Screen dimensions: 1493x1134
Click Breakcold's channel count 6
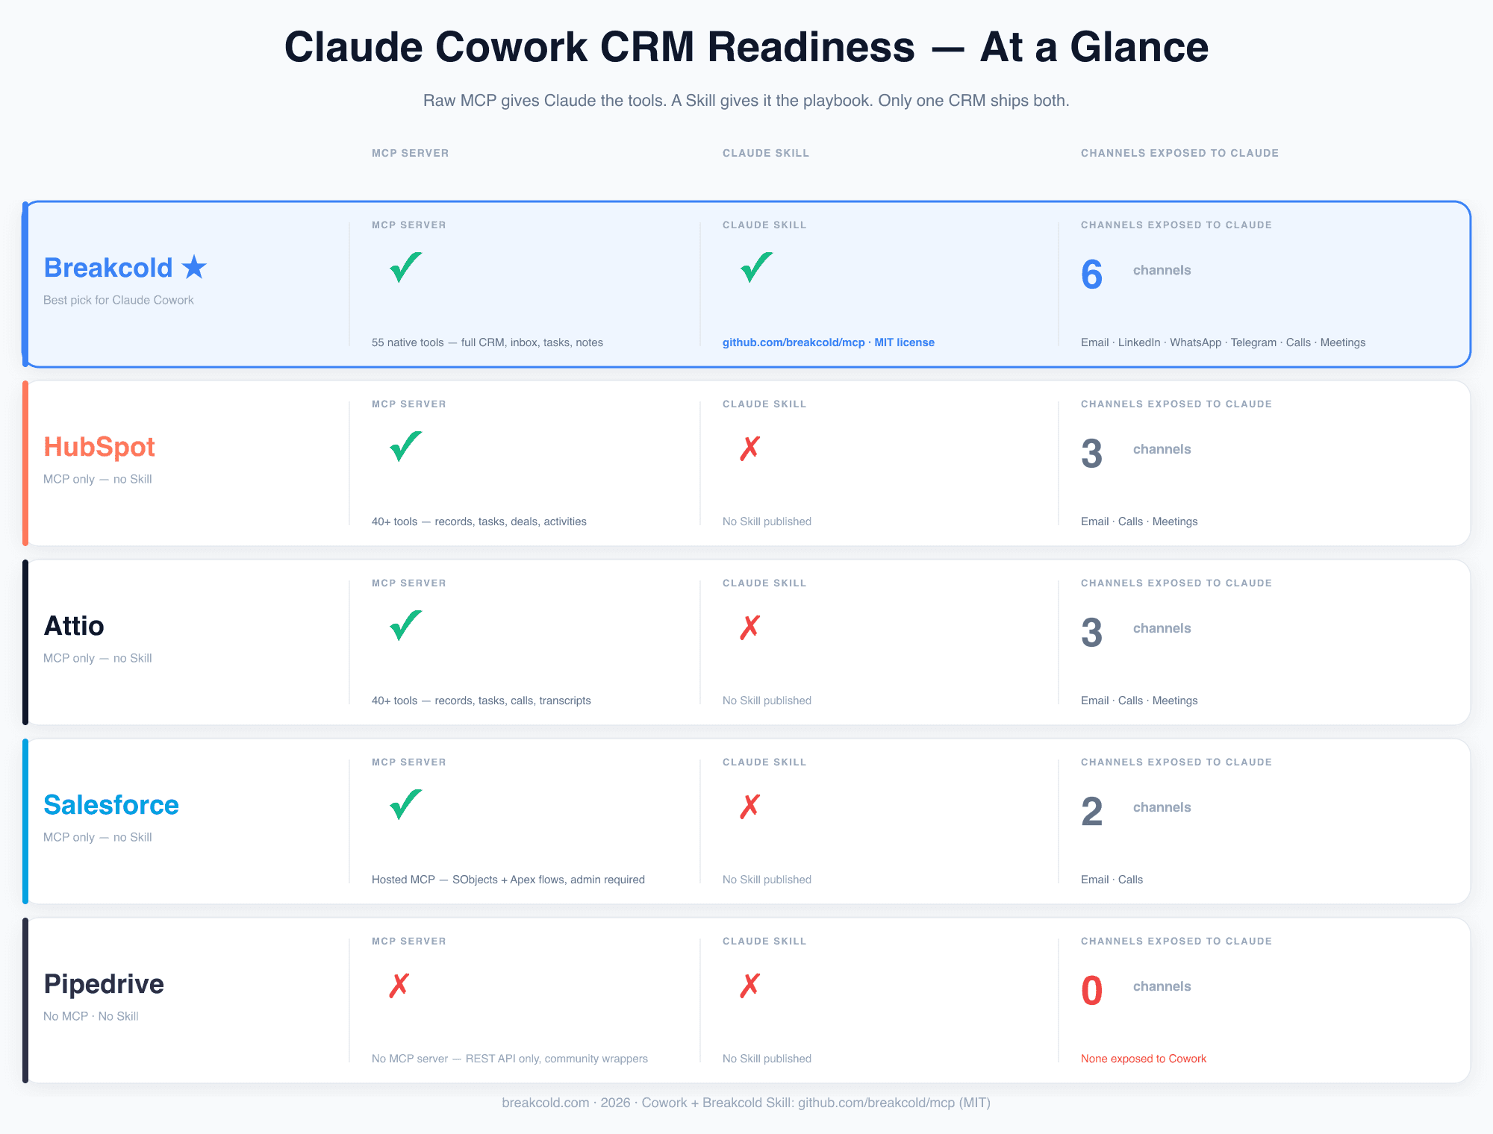click(1091, 275)
